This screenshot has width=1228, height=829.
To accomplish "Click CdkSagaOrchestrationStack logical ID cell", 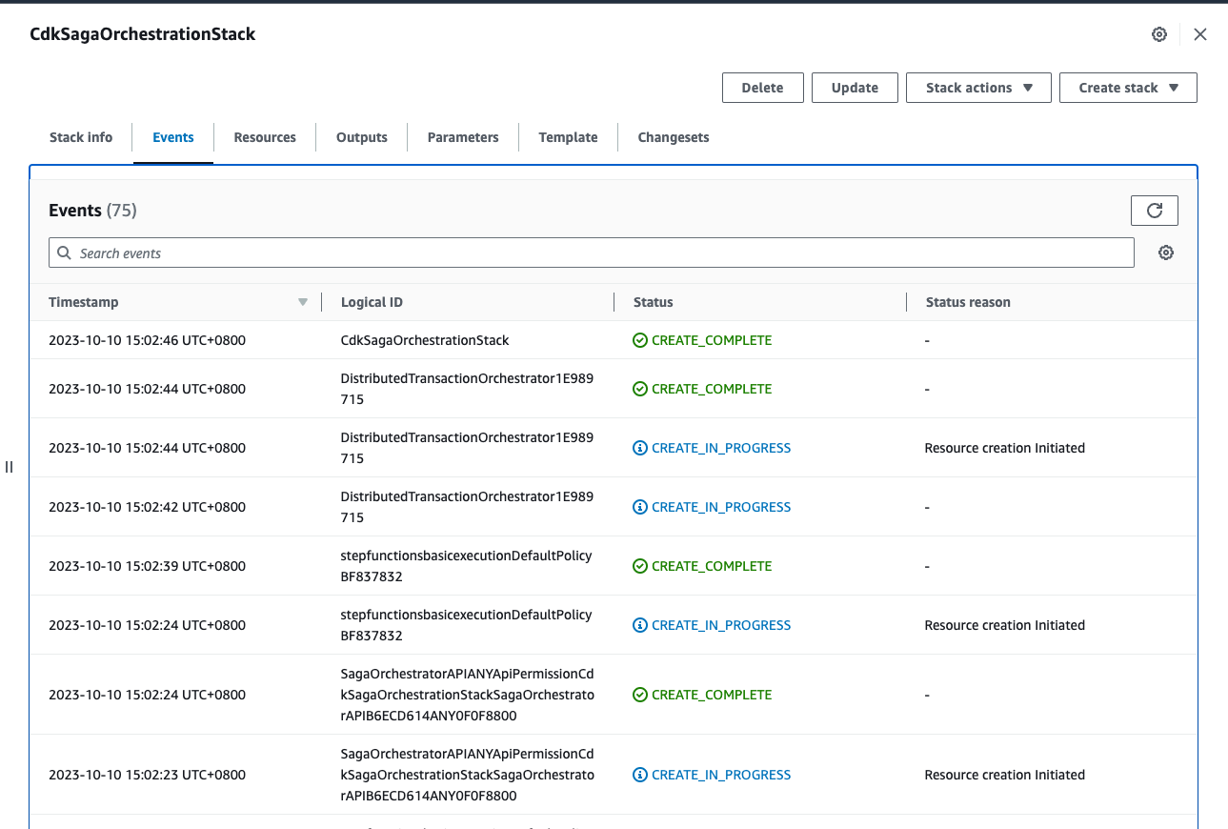I will [425, 340].
